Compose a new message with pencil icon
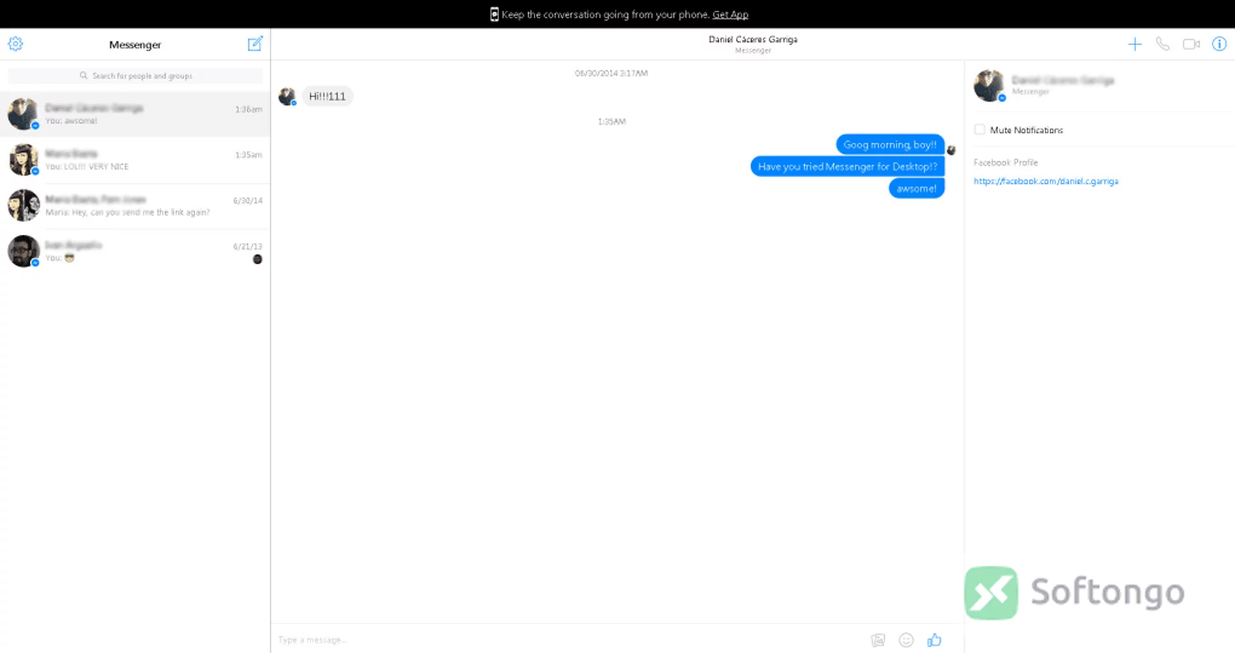 coord(255,44)
